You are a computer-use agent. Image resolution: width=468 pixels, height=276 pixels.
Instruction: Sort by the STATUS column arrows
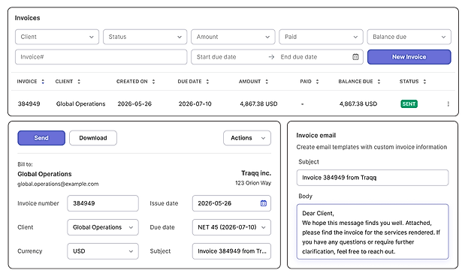point(424,82)
